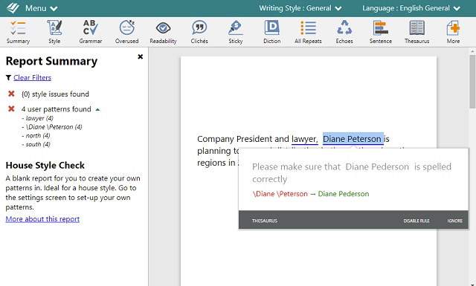
Task: Click red X beside style issues found
Action: click(x=12, y=94)
